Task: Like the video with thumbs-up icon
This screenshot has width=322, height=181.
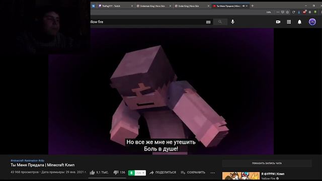Action: (93, 172)
